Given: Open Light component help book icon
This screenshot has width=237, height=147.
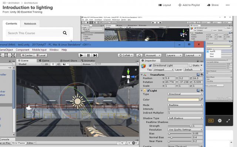Looking at the screenshot, I should pos(198,91).
